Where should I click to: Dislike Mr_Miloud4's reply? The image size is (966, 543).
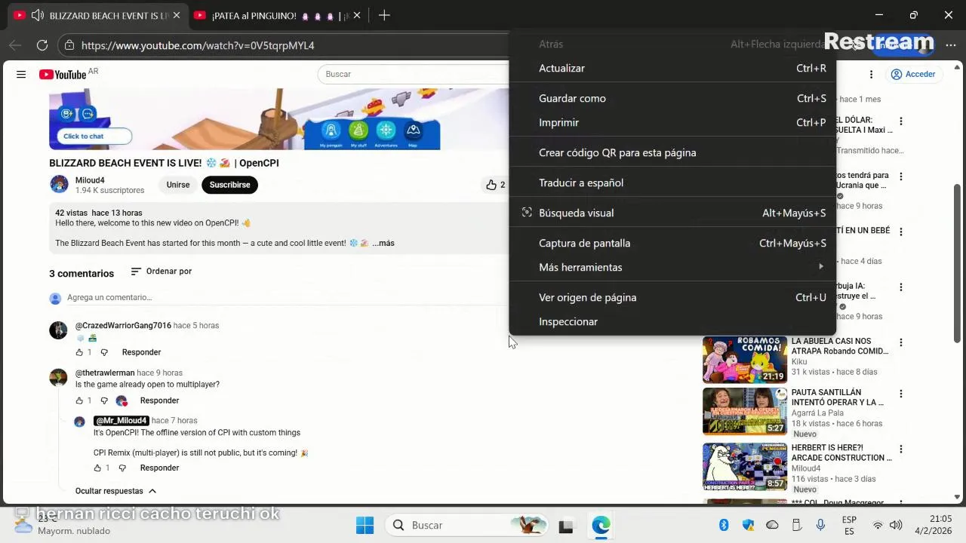coord(122,468)
